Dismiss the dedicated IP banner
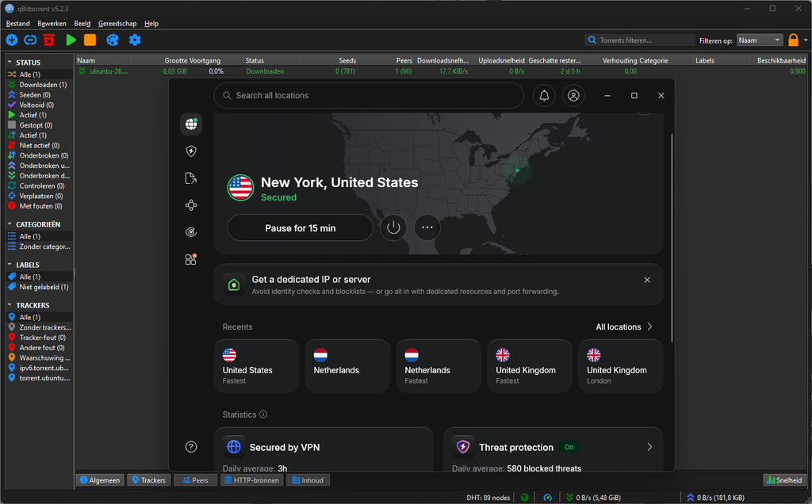Screen dimensions: 812x504 [647, 280]
